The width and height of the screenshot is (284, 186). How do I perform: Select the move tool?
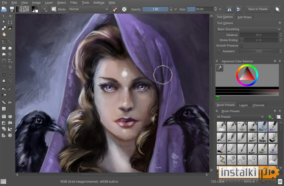[x=10, y=75]
